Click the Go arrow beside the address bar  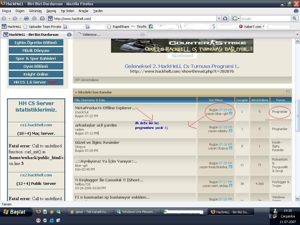click(225, 18)
